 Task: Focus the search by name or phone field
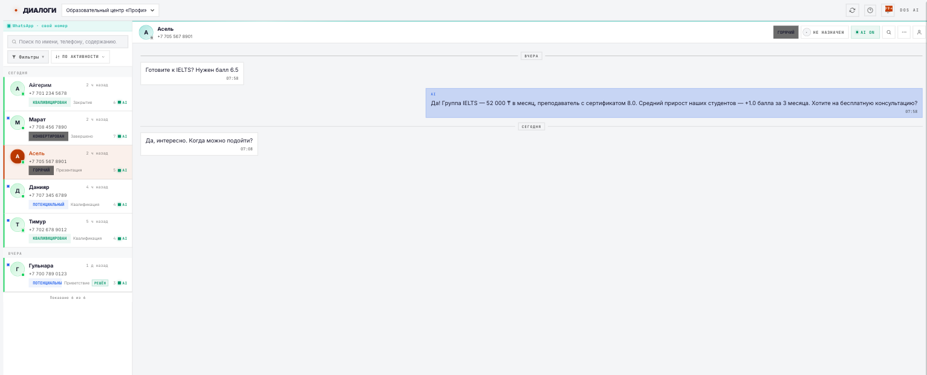tap(68, 42)
